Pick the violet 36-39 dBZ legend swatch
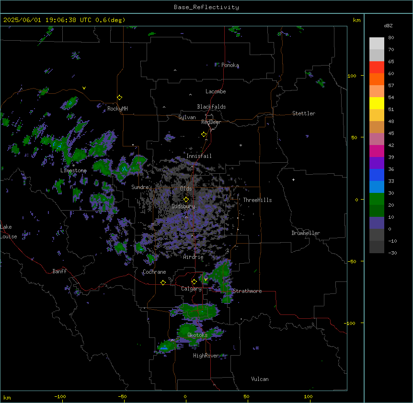 (377, 163)
